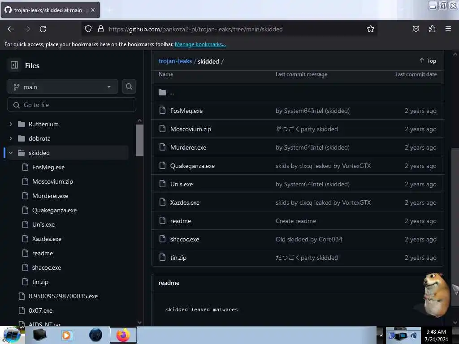Open the main branch dropdown

coord(62,86)
